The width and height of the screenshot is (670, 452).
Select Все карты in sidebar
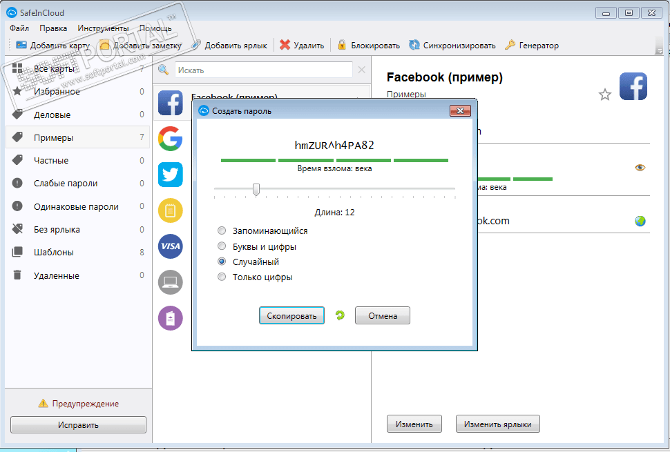78,68
